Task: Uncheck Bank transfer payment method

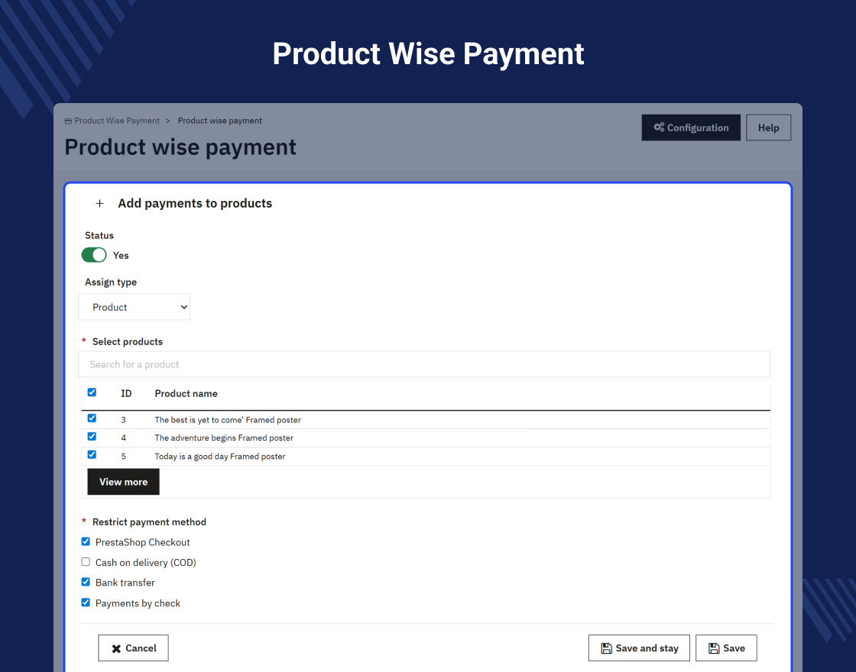Action: coord(86,582)
